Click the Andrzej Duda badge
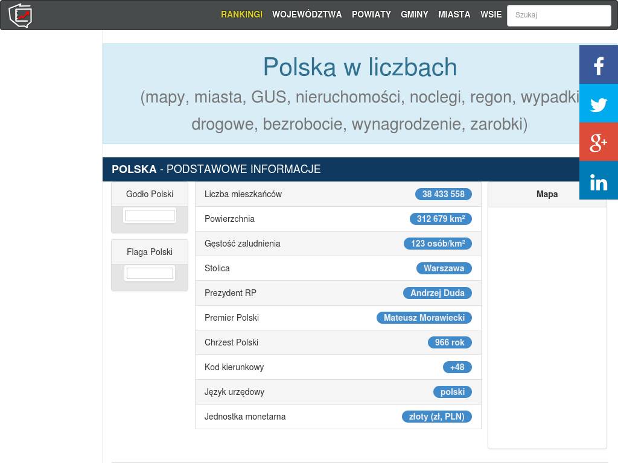618x463 pixels. [437, 293]
